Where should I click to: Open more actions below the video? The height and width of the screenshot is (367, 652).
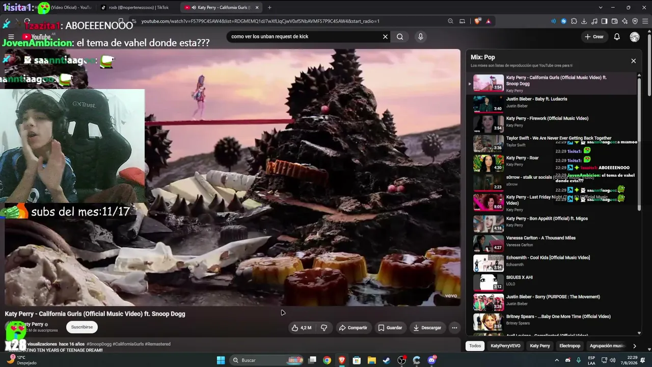click(454, 328)
